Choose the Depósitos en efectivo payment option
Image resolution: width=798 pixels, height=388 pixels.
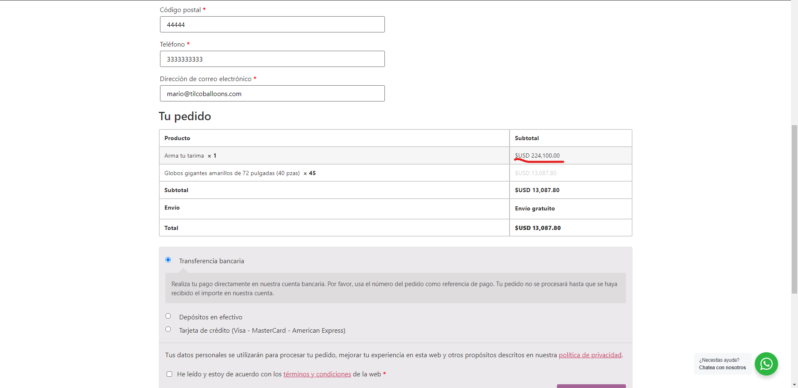point(168,316)
